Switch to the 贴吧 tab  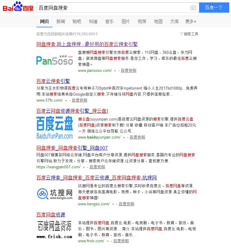click(77, 21)
